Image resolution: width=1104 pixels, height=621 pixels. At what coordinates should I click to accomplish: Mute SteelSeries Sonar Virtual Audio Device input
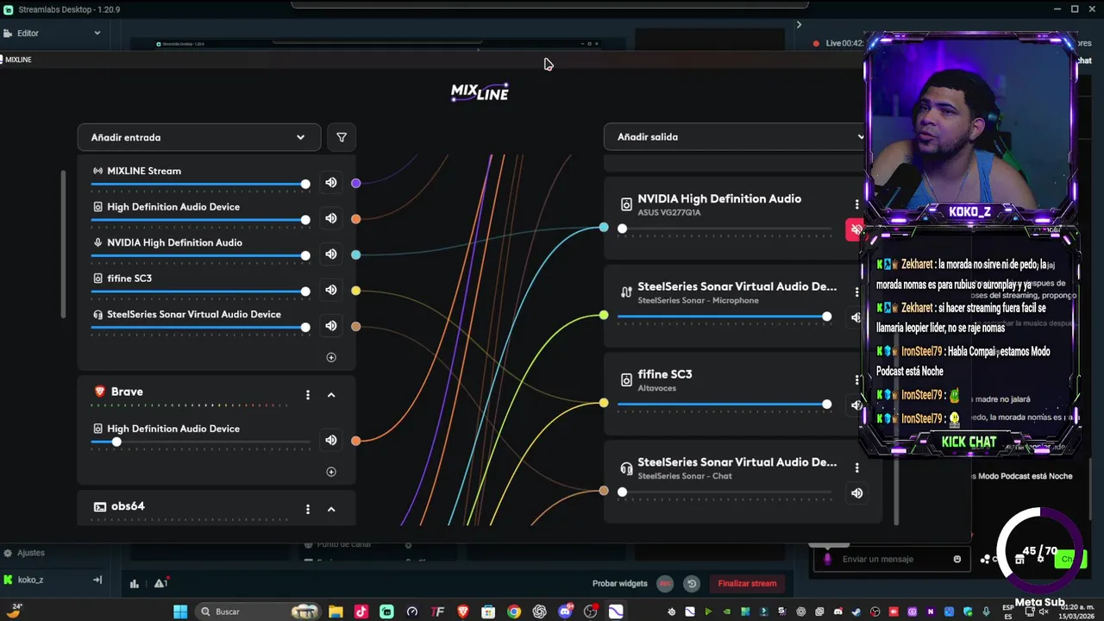pos(331,326)
